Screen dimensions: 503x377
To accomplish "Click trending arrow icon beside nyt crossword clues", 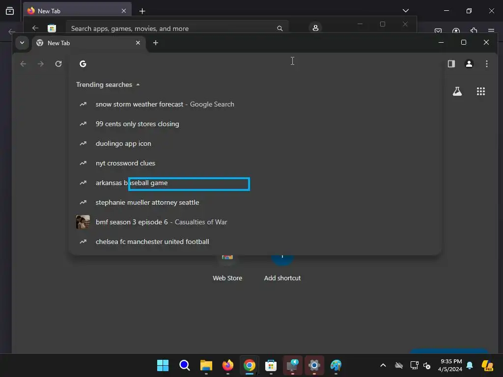I will click(x=83, y=163).
